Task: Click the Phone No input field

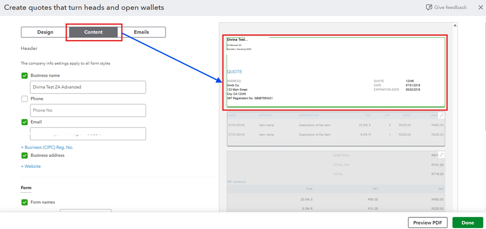Action: coord(88,111)
